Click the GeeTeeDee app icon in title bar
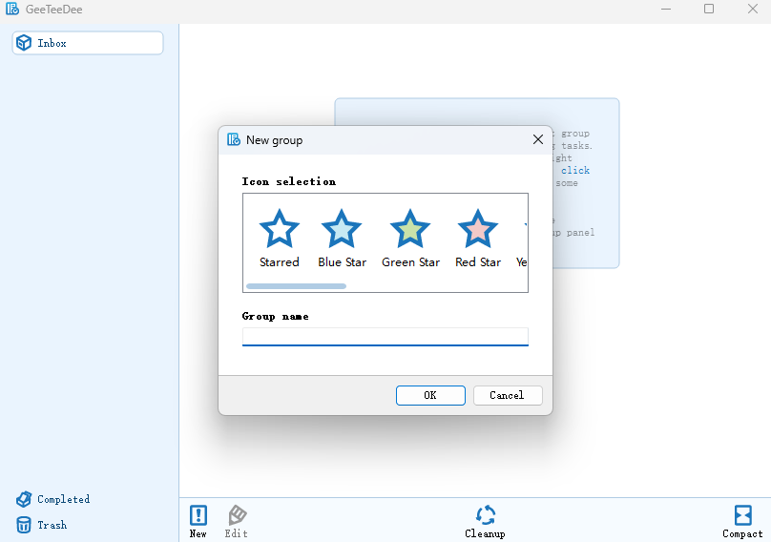This screenshot has height=542, width=771. pos(12,9)
